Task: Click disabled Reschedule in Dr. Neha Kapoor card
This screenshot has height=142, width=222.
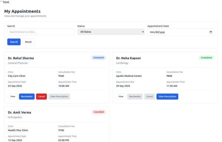Action: (135, 97)
